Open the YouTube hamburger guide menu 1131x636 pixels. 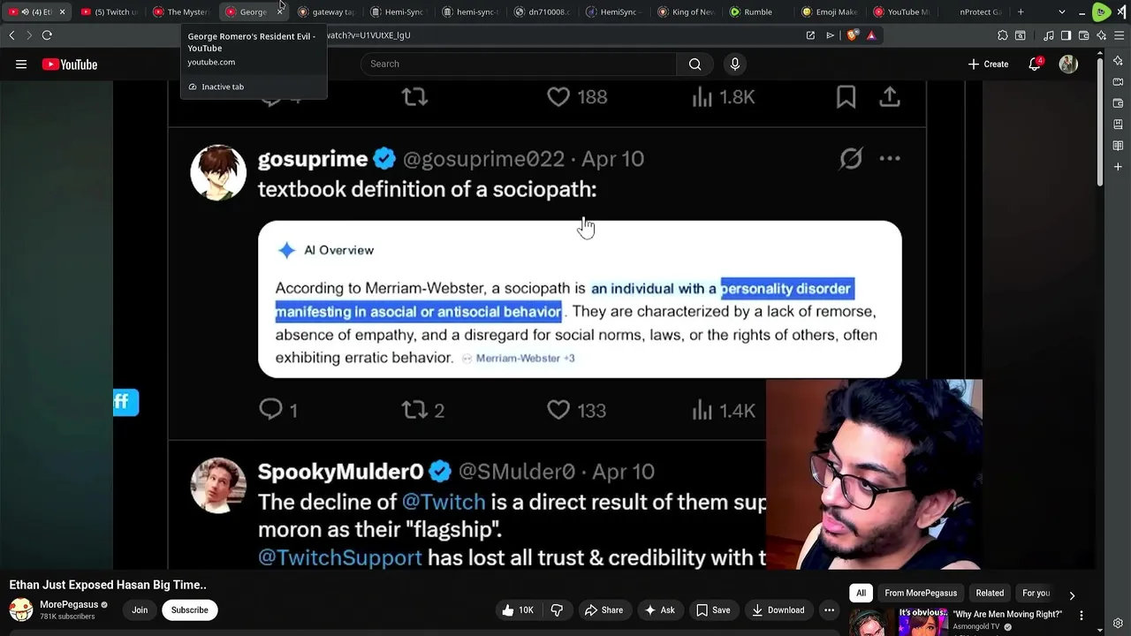point(21,64)
